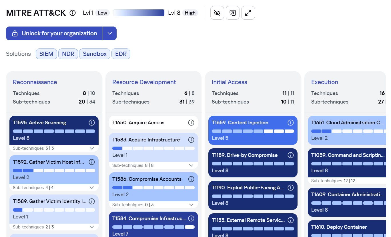Click the T1592. Gather Victim Host title
391x237 pixels.
(x=49, y=162)
